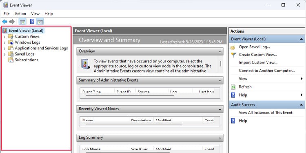Select Applications and Services Logs item
Image resolution: width=306 pixels, height=153 pixels.
[41, 48]
